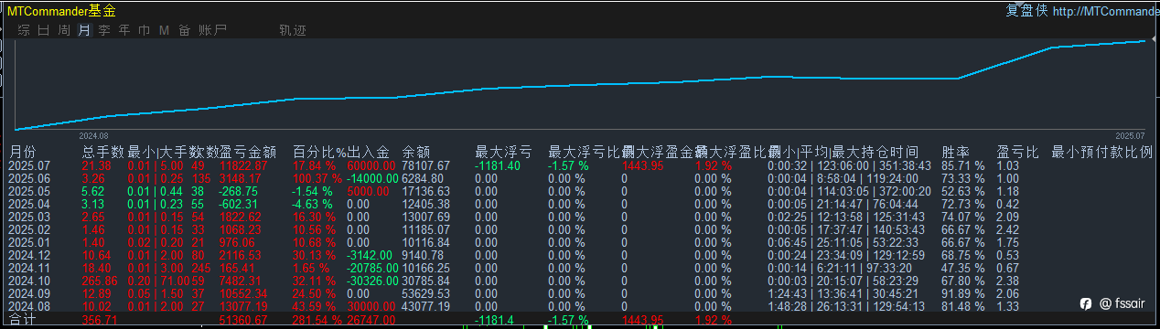The height and width of the screenshot is (329, 1160).
Task: Select the 2024.11 month row
Action: 580,268
